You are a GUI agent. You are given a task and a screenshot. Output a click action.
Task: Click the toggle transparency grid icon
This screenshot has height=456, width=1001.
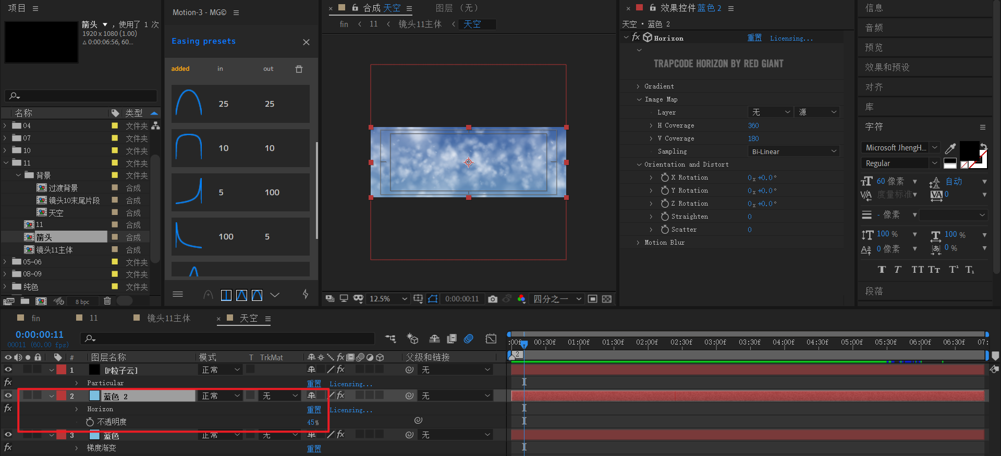pyautogui.click(x=607, y=299)
